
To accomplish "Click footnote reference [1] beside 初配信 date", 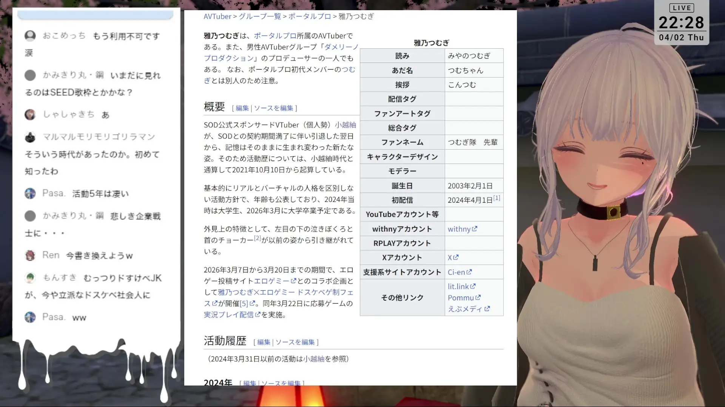I will pos(497,197).
